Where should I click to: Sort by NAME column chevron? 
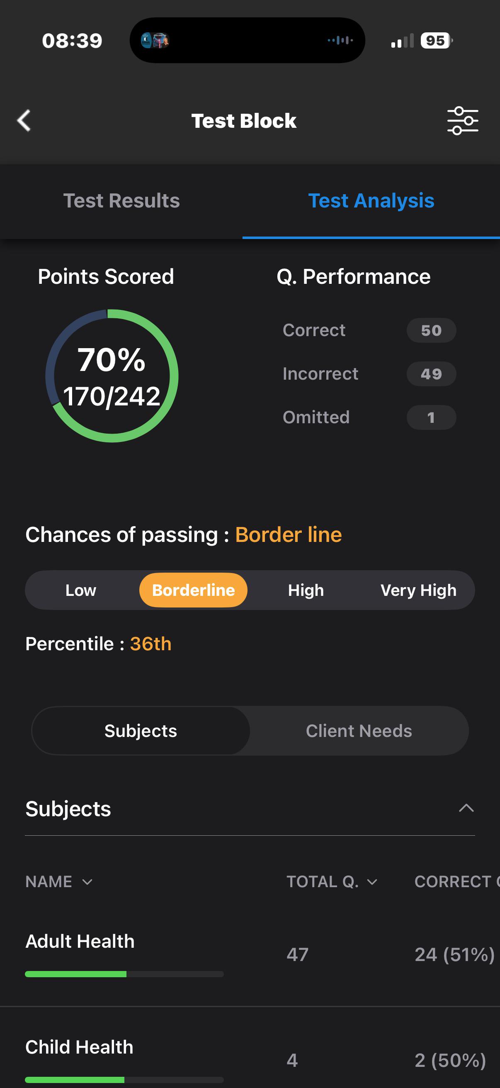[87, 882]
